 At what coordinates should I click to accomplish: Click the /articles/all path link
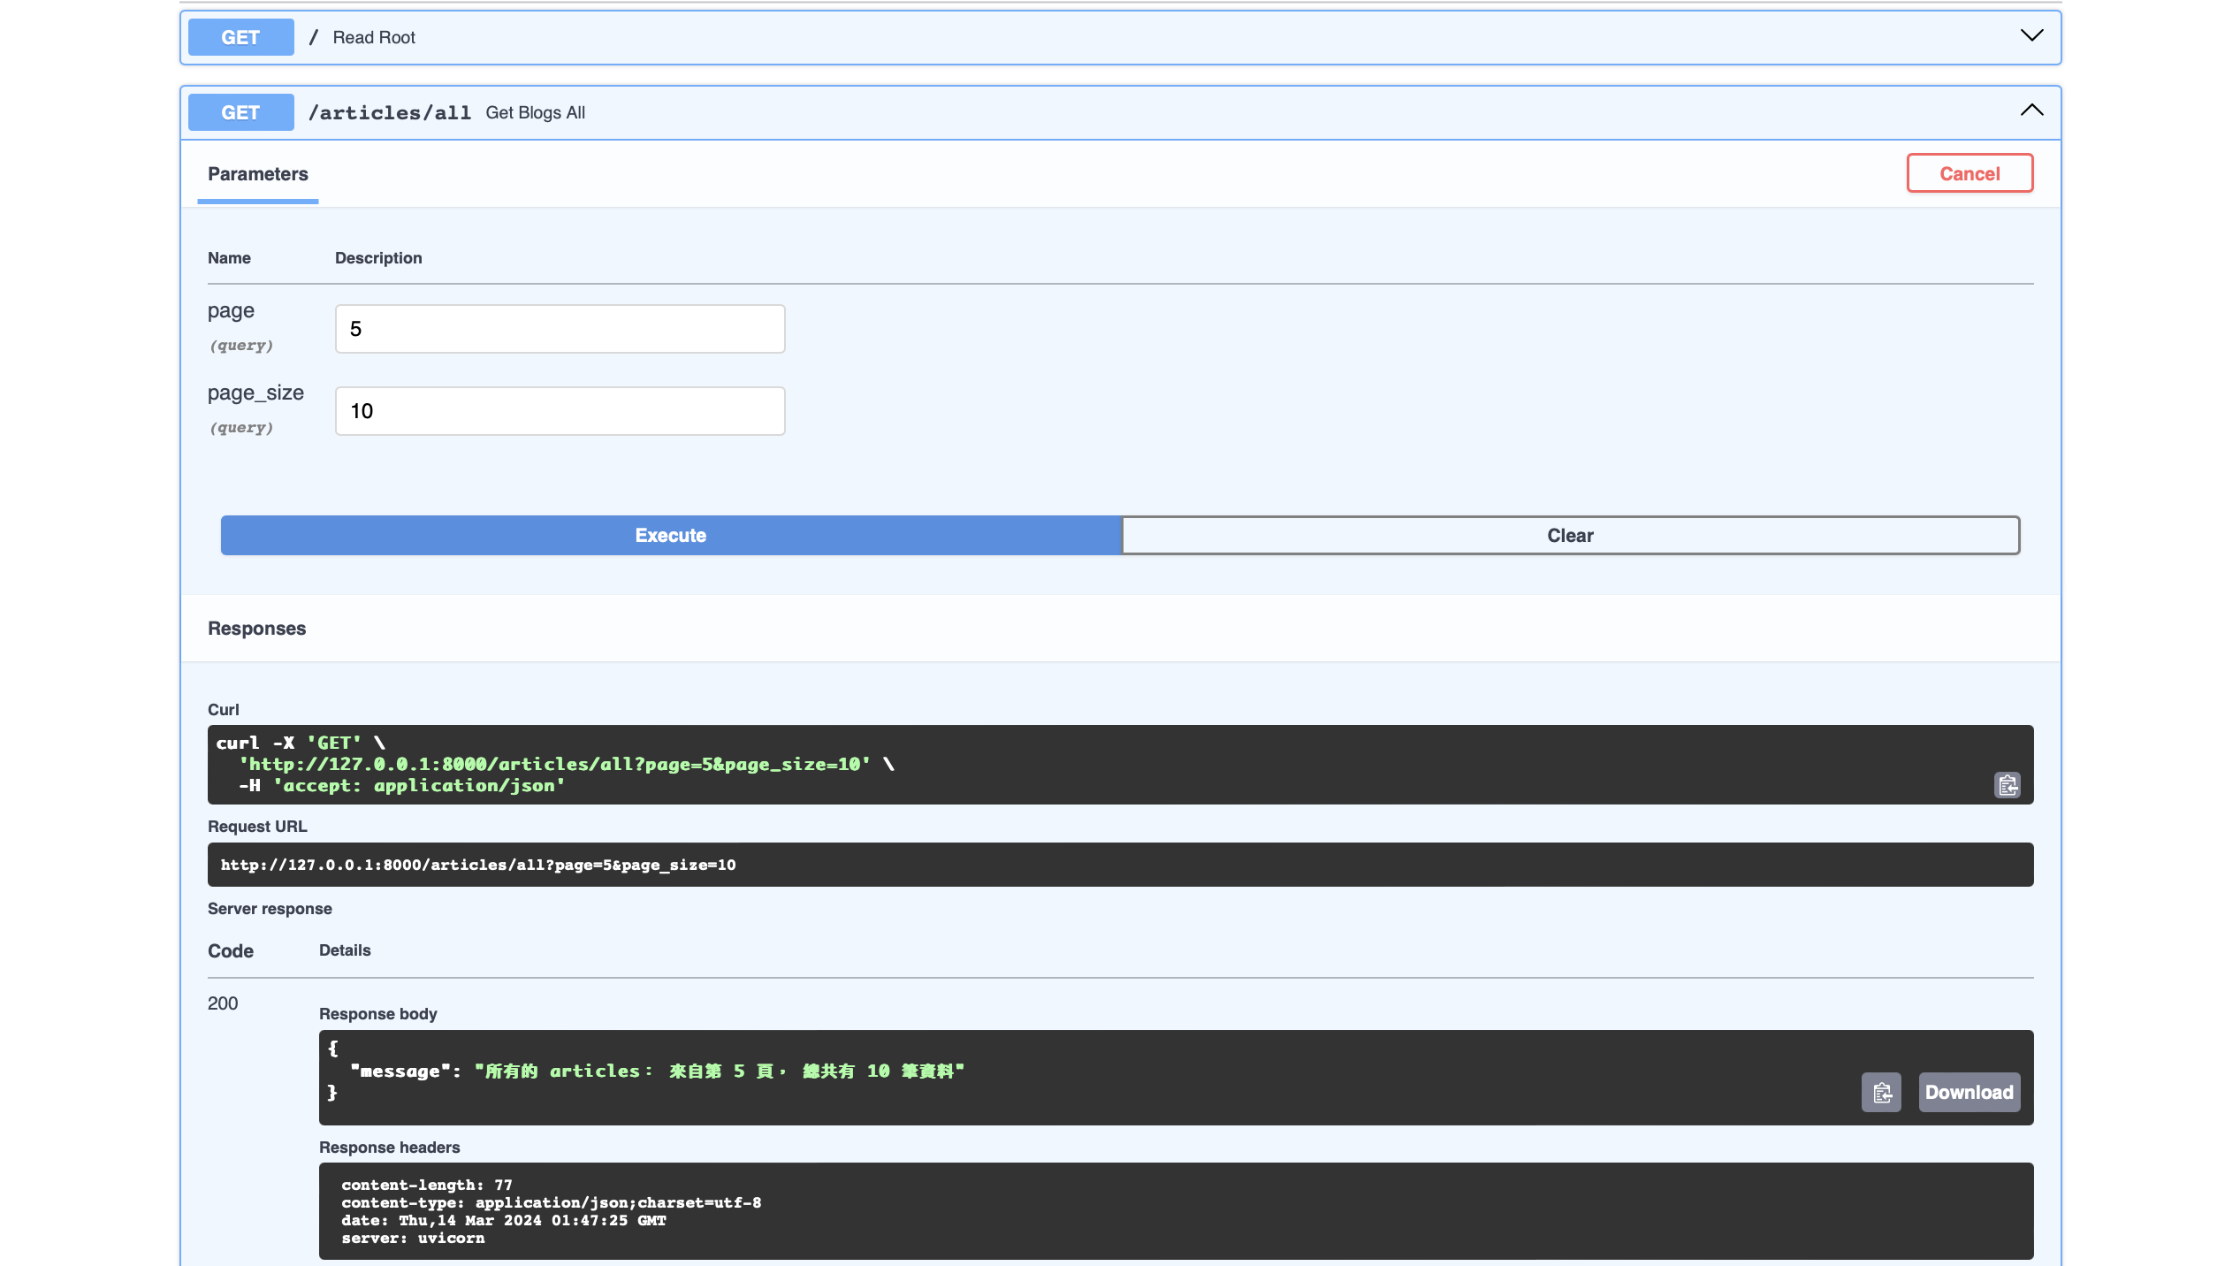[389, 113]
